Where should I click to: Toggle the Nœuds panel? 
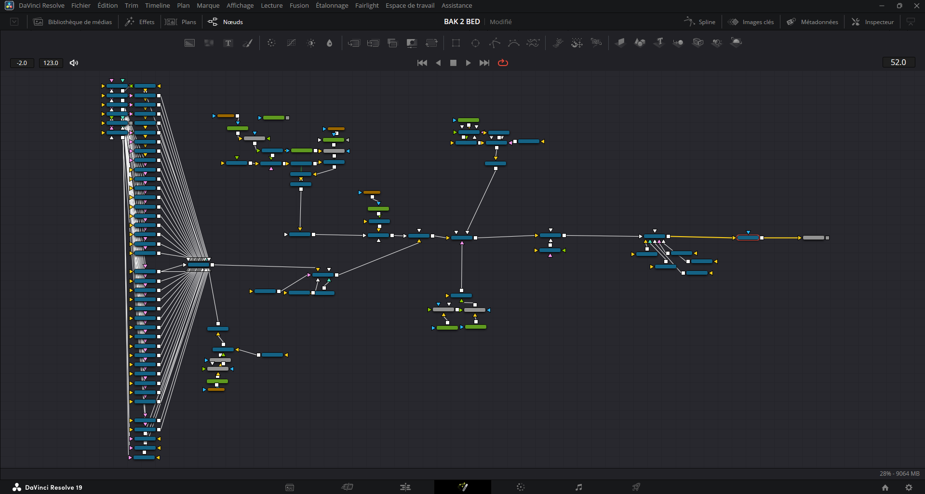click(226, 22)
